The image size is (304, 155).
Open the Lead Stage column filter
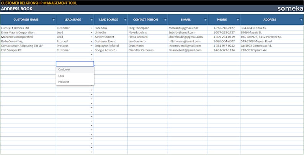(92, 20)
